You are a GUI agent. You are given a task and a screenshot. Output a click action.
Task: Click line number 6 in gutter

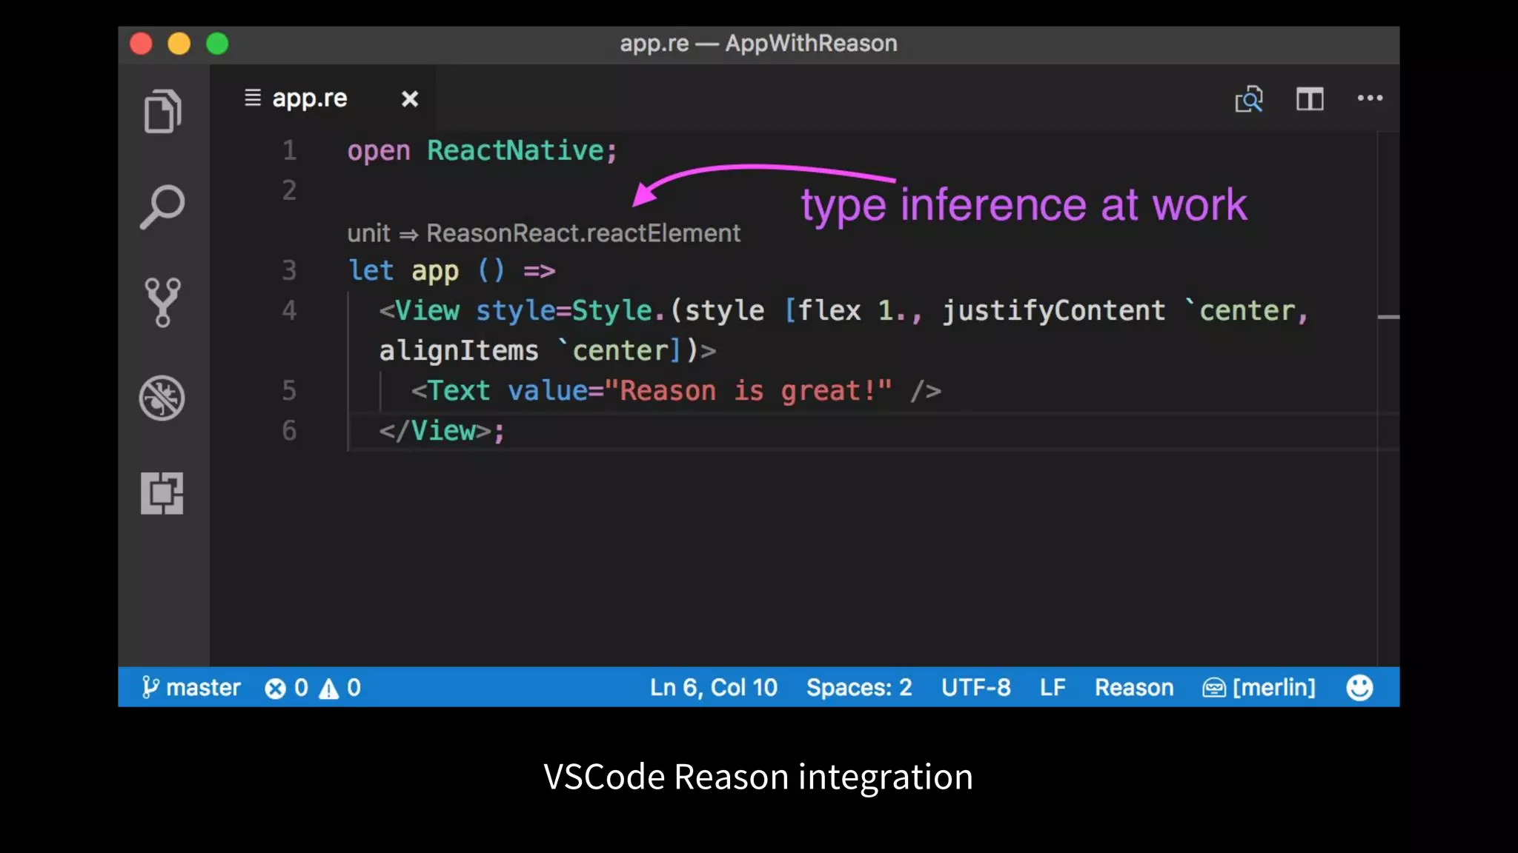click(289, 430)
